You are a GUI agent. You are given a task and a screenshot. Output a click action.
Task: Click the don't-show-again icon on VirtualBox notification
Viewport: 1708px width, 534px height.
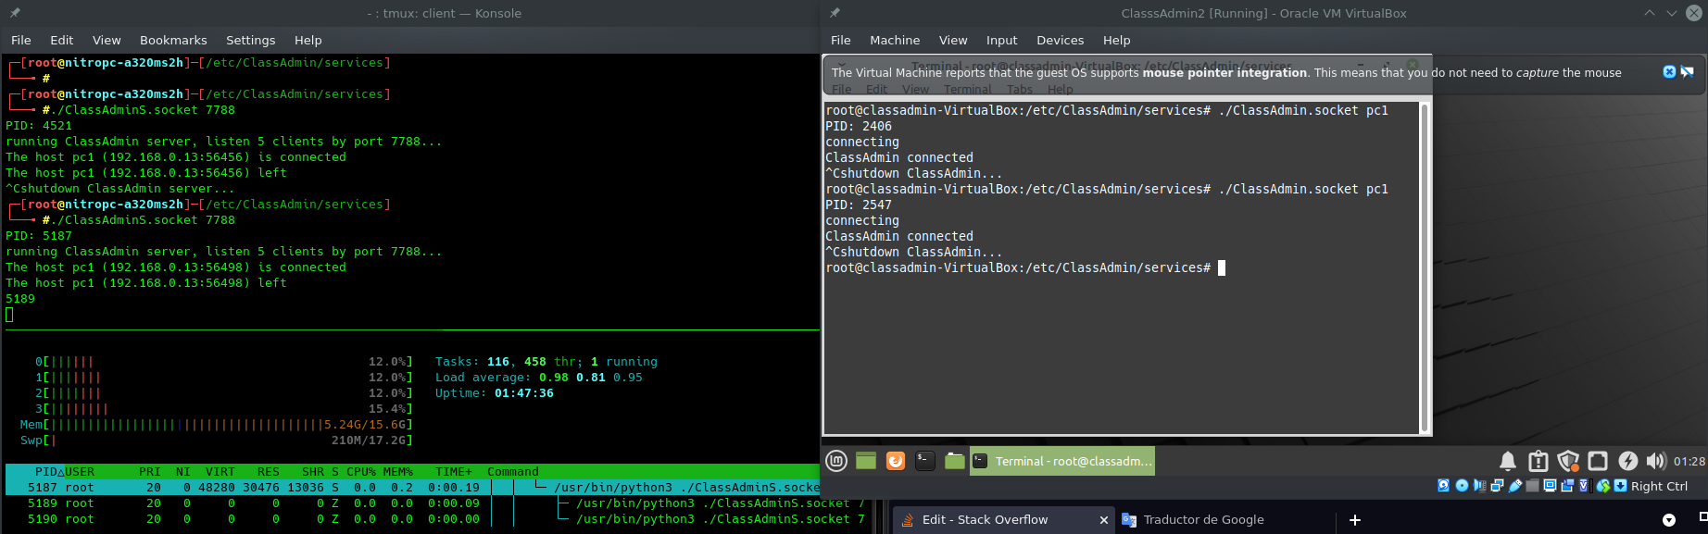tap(1687, 72)
